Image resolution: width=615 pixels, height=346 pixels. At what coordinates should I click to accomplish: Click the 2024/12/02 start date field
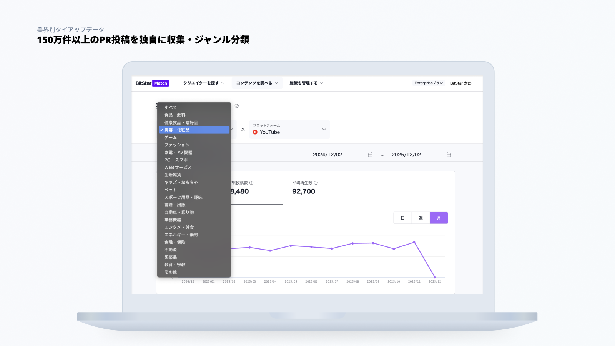(327, 155)
